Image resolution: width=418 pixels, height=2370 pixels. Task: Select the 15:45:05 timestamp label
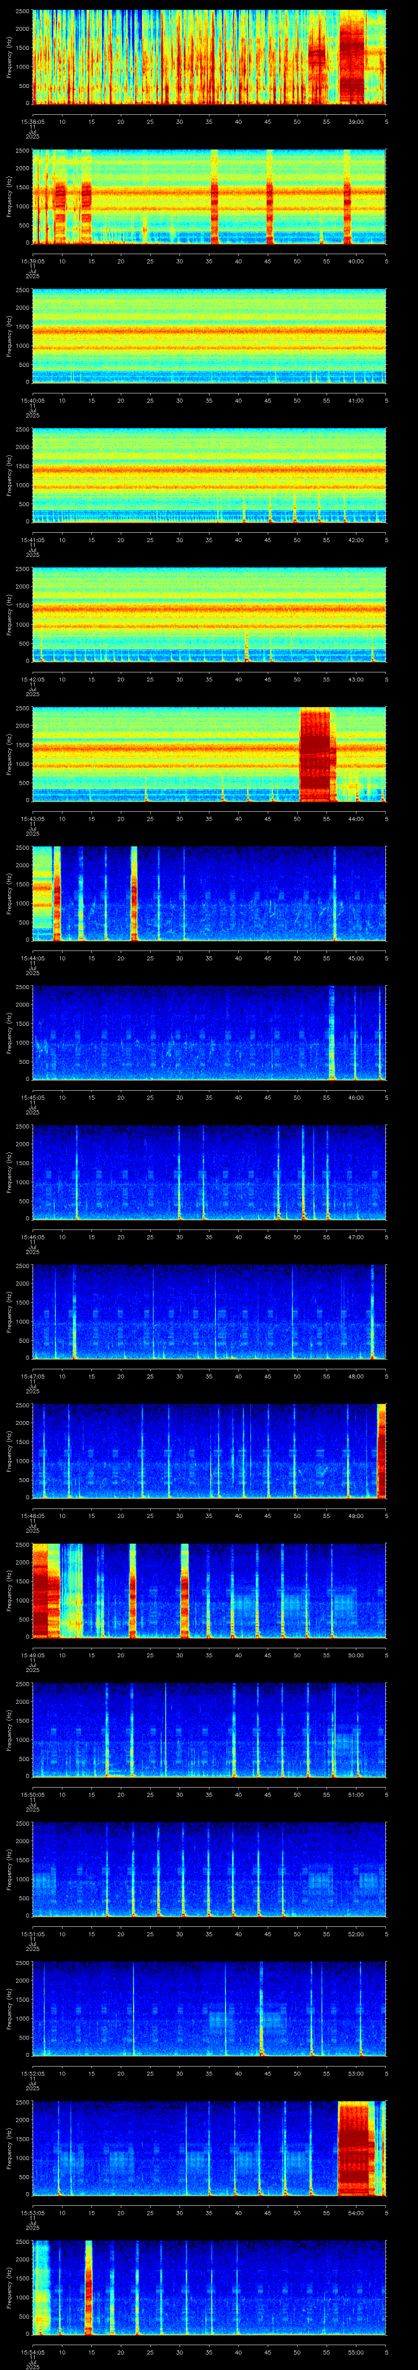[x=32, y=1098]
